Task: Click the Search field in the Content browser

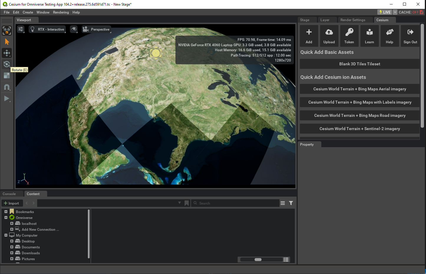Action: pos(235,203)
